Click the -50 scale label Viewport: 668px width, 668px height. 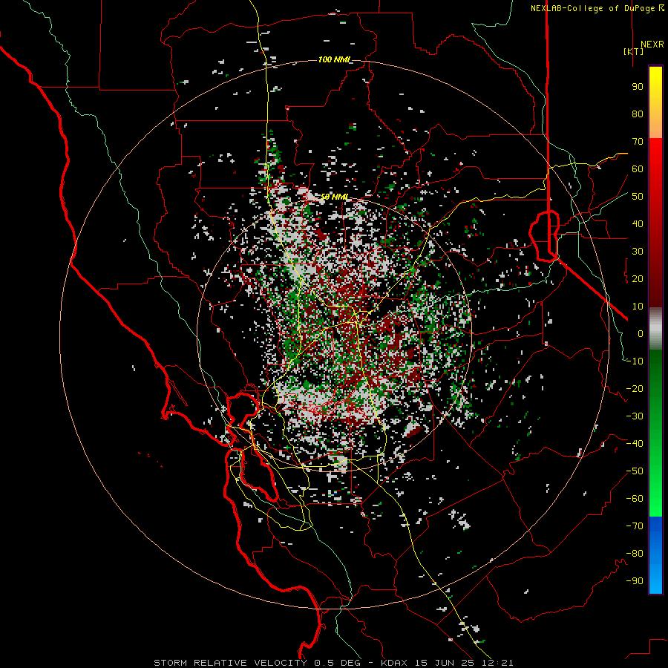(635, 471)
